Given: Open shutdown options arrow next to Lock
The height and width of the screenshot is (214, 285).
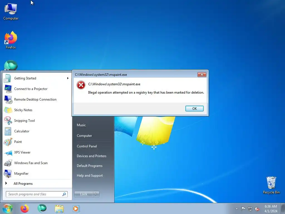Looking at the screenshot, I should pyautogui.click(x=96, y=194).
